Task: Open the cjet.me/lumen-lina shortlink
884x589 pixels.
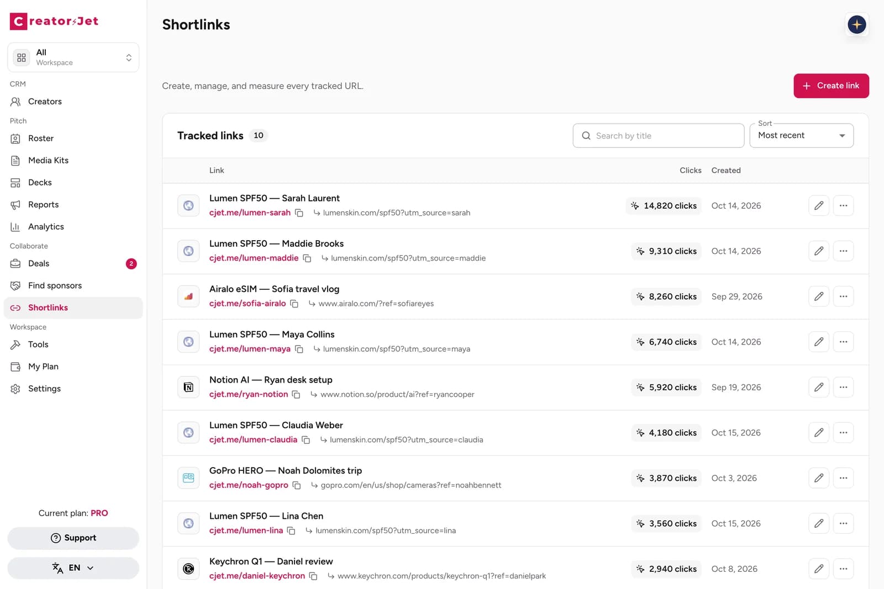Action: [246, 530]
